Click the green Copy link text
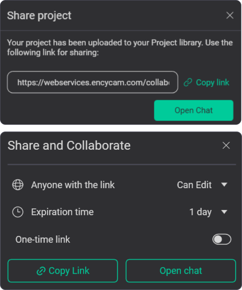This screenshot has height=290, width=242. pyautogui.click(x=213, y=83)
